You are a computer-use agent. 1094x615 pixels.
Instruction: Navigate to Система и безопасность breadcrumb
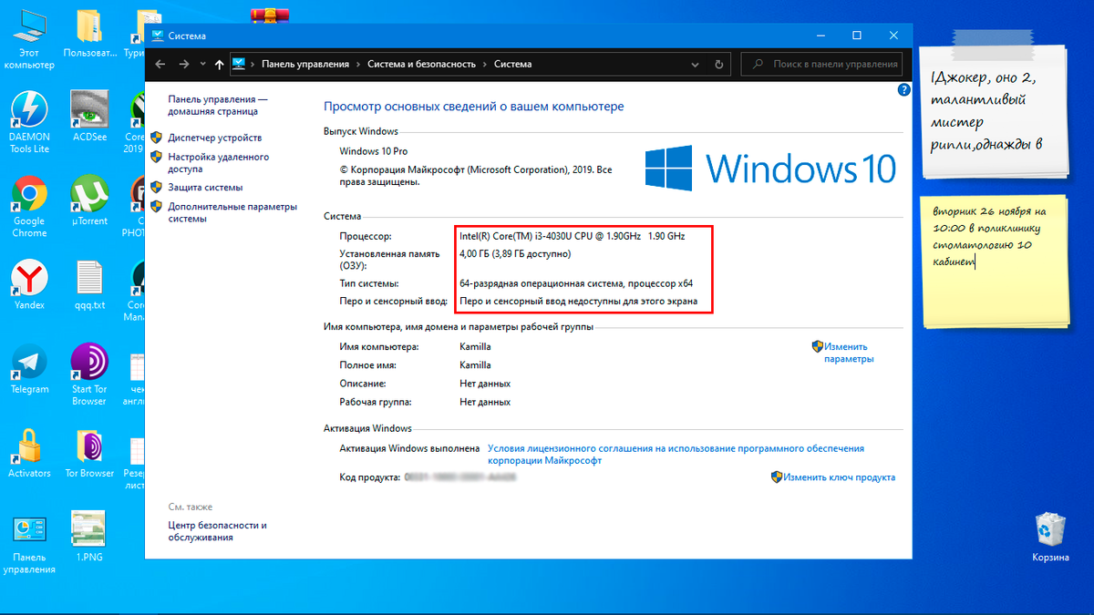pyautogui.click(x=422, y=65)
